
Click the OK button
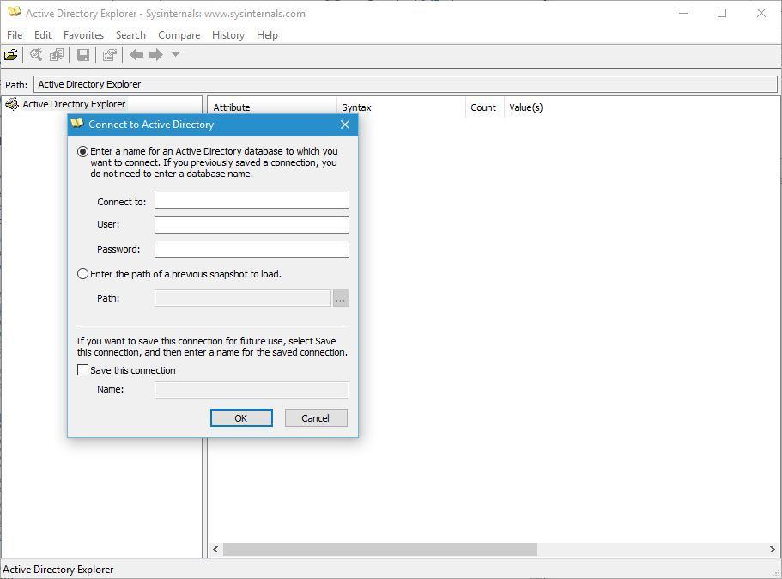point(241,418)
